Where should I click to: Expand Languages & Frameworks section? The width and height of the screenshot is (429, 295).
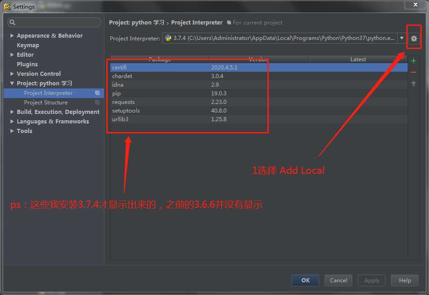pos(12,121)
